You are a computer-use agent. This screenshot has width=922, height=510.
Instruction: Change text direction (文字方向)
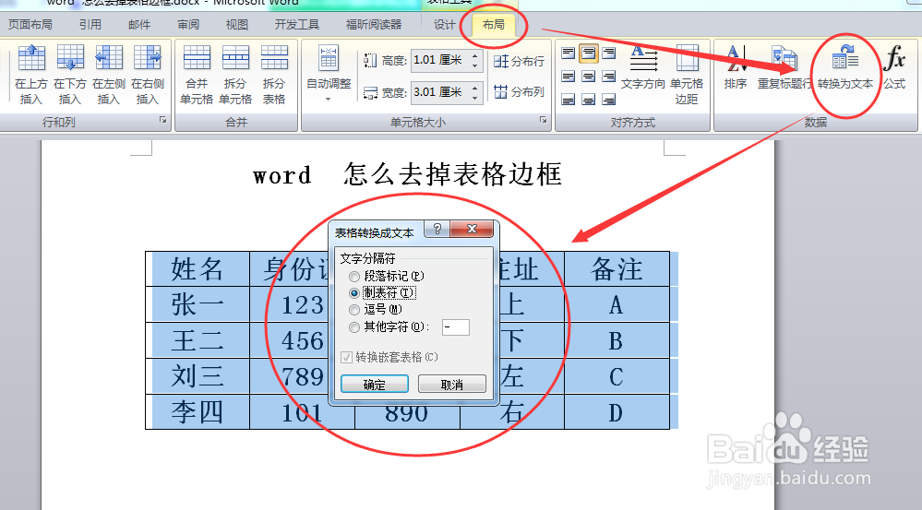642,67
